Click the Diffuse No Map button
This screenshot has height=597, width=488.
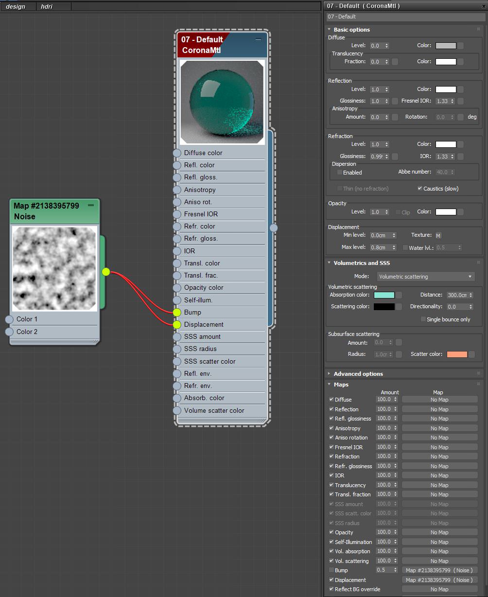[439, 400]
